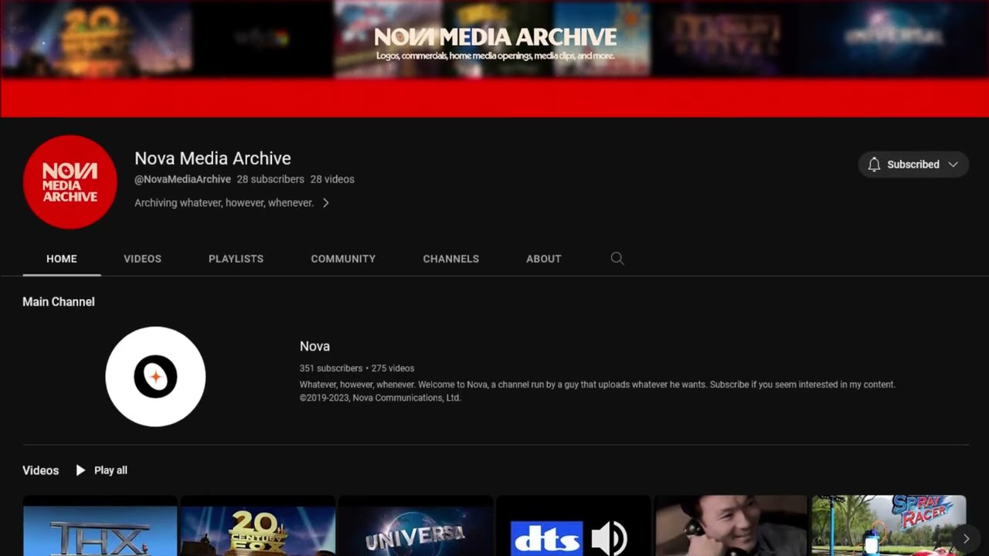
Task: Click the 351 subscribers • 275 videos text
Action: [357, 368]
